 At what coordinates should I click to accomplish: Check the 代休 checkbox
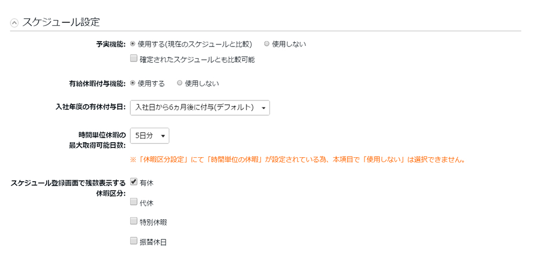pyautogui.click(x=133, y=202)
